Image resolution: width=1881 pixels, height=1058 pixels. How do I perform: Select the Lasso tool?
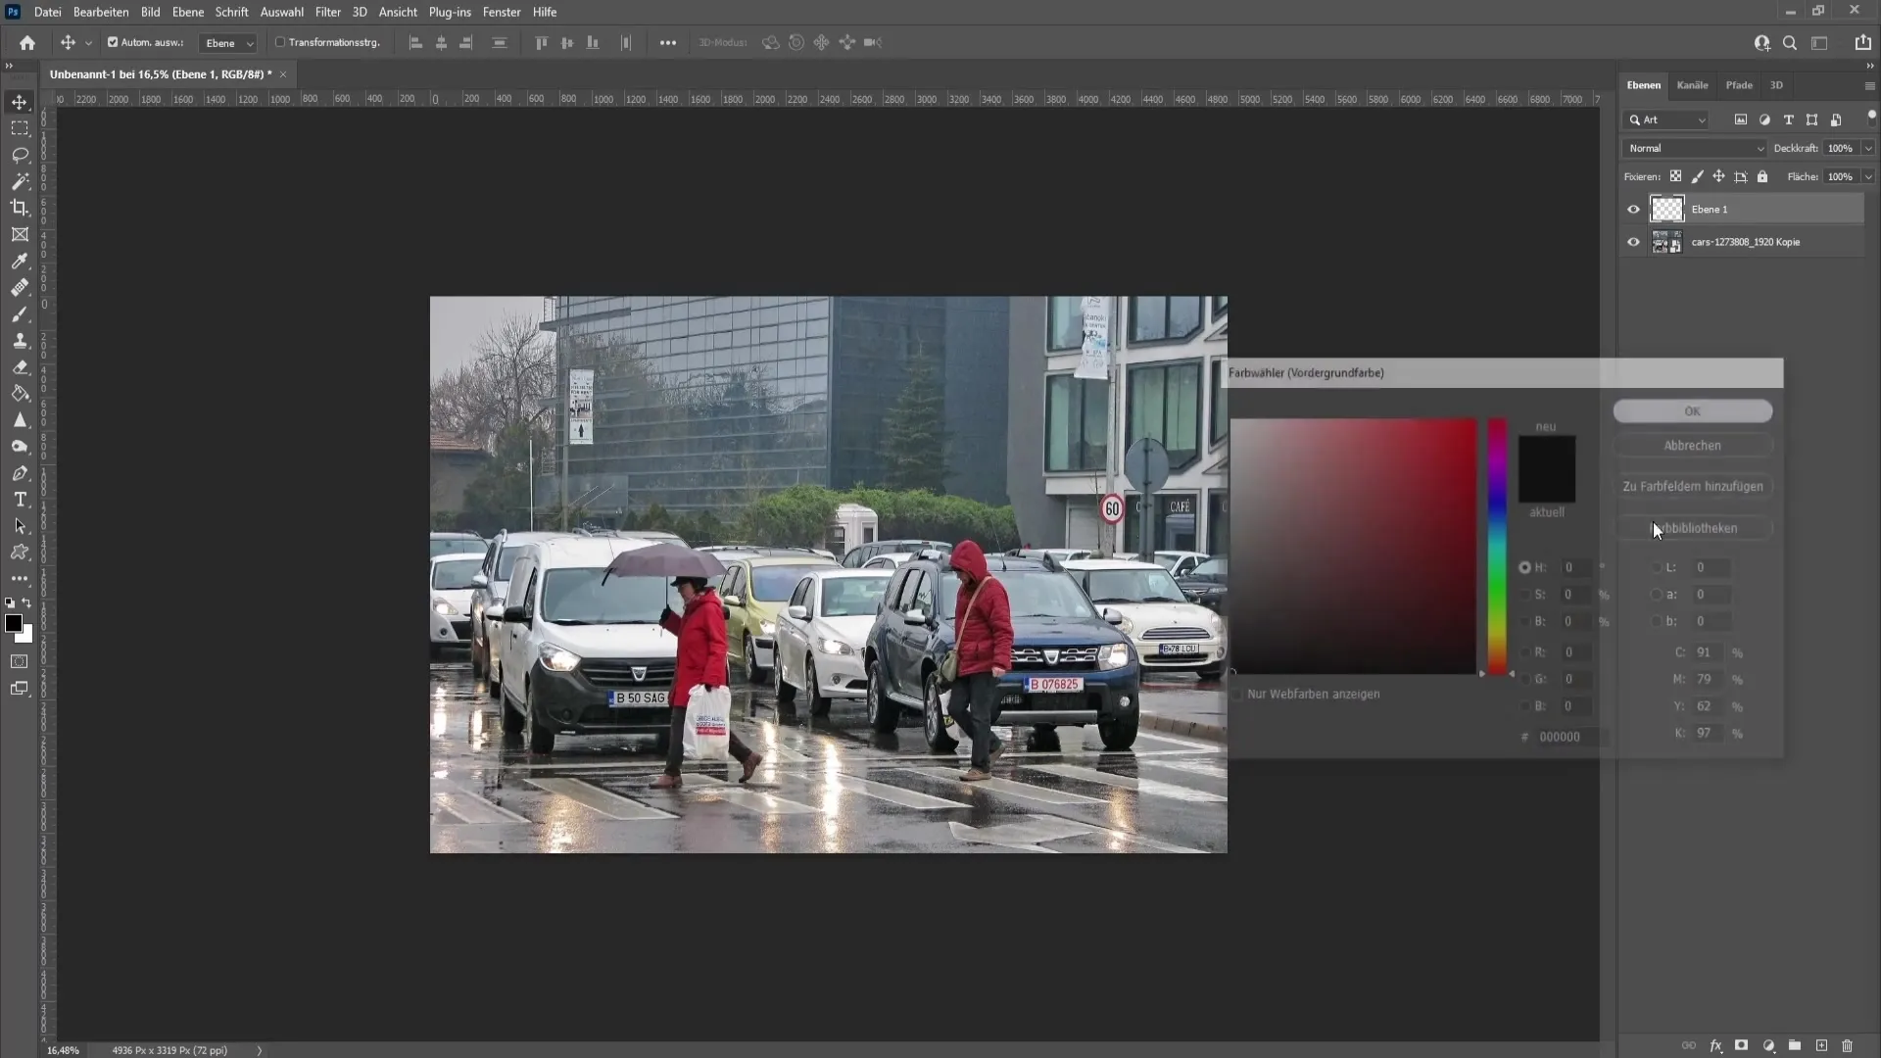(x=20, y=154)
